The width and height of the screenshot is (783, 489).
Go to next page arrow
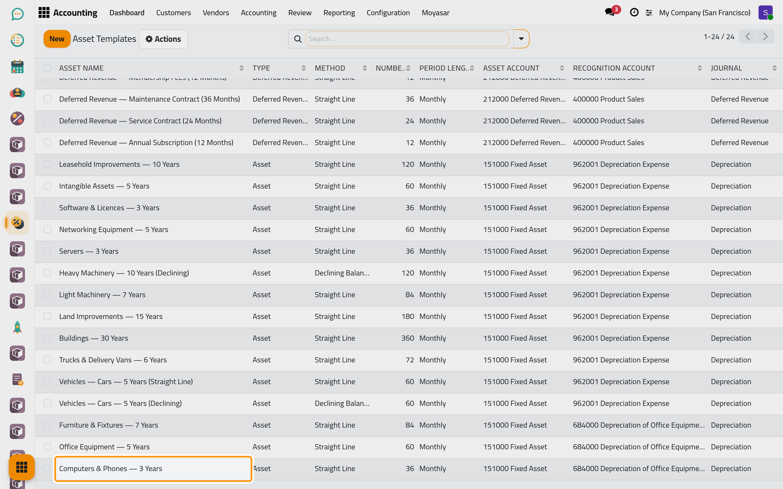[765, 37]
